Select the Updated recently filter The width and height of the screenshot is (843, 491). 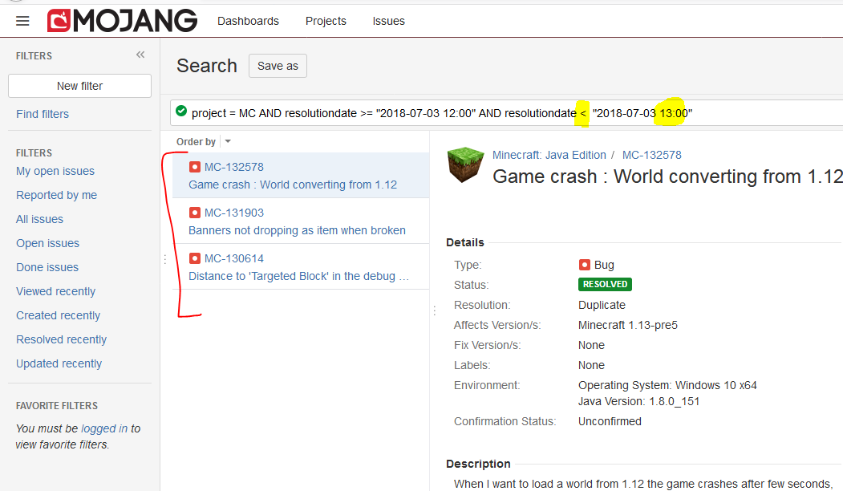pos(59,364)
